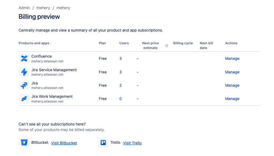Click Free plan in Confluence row

103,58
